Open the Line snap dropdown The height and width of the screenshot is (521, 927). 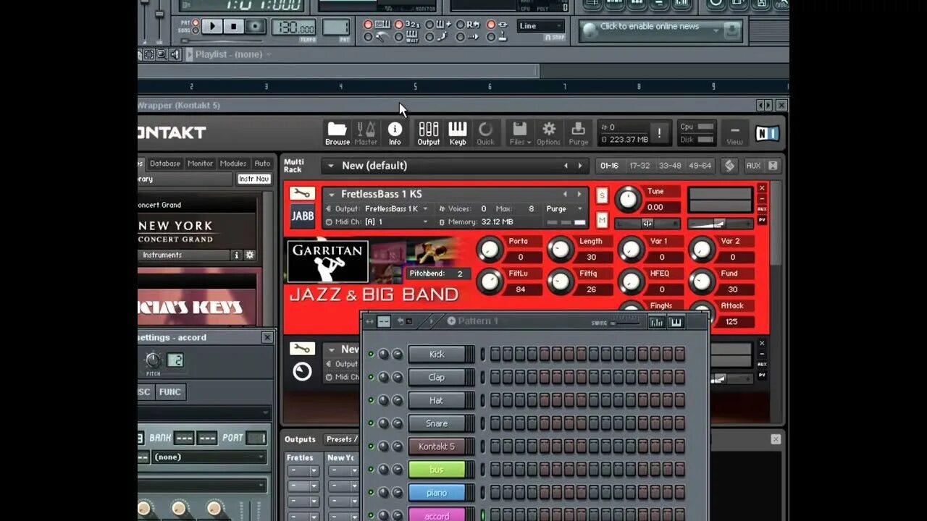tap(540, 26)
